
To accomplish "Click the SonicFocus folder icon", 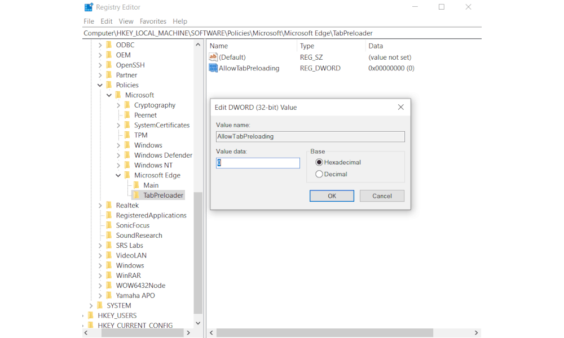I will pos(109,225).
